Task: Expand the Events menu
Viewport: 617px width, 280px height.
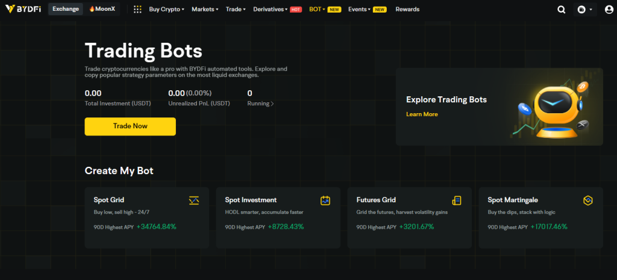Action: [x=359, y=9]
